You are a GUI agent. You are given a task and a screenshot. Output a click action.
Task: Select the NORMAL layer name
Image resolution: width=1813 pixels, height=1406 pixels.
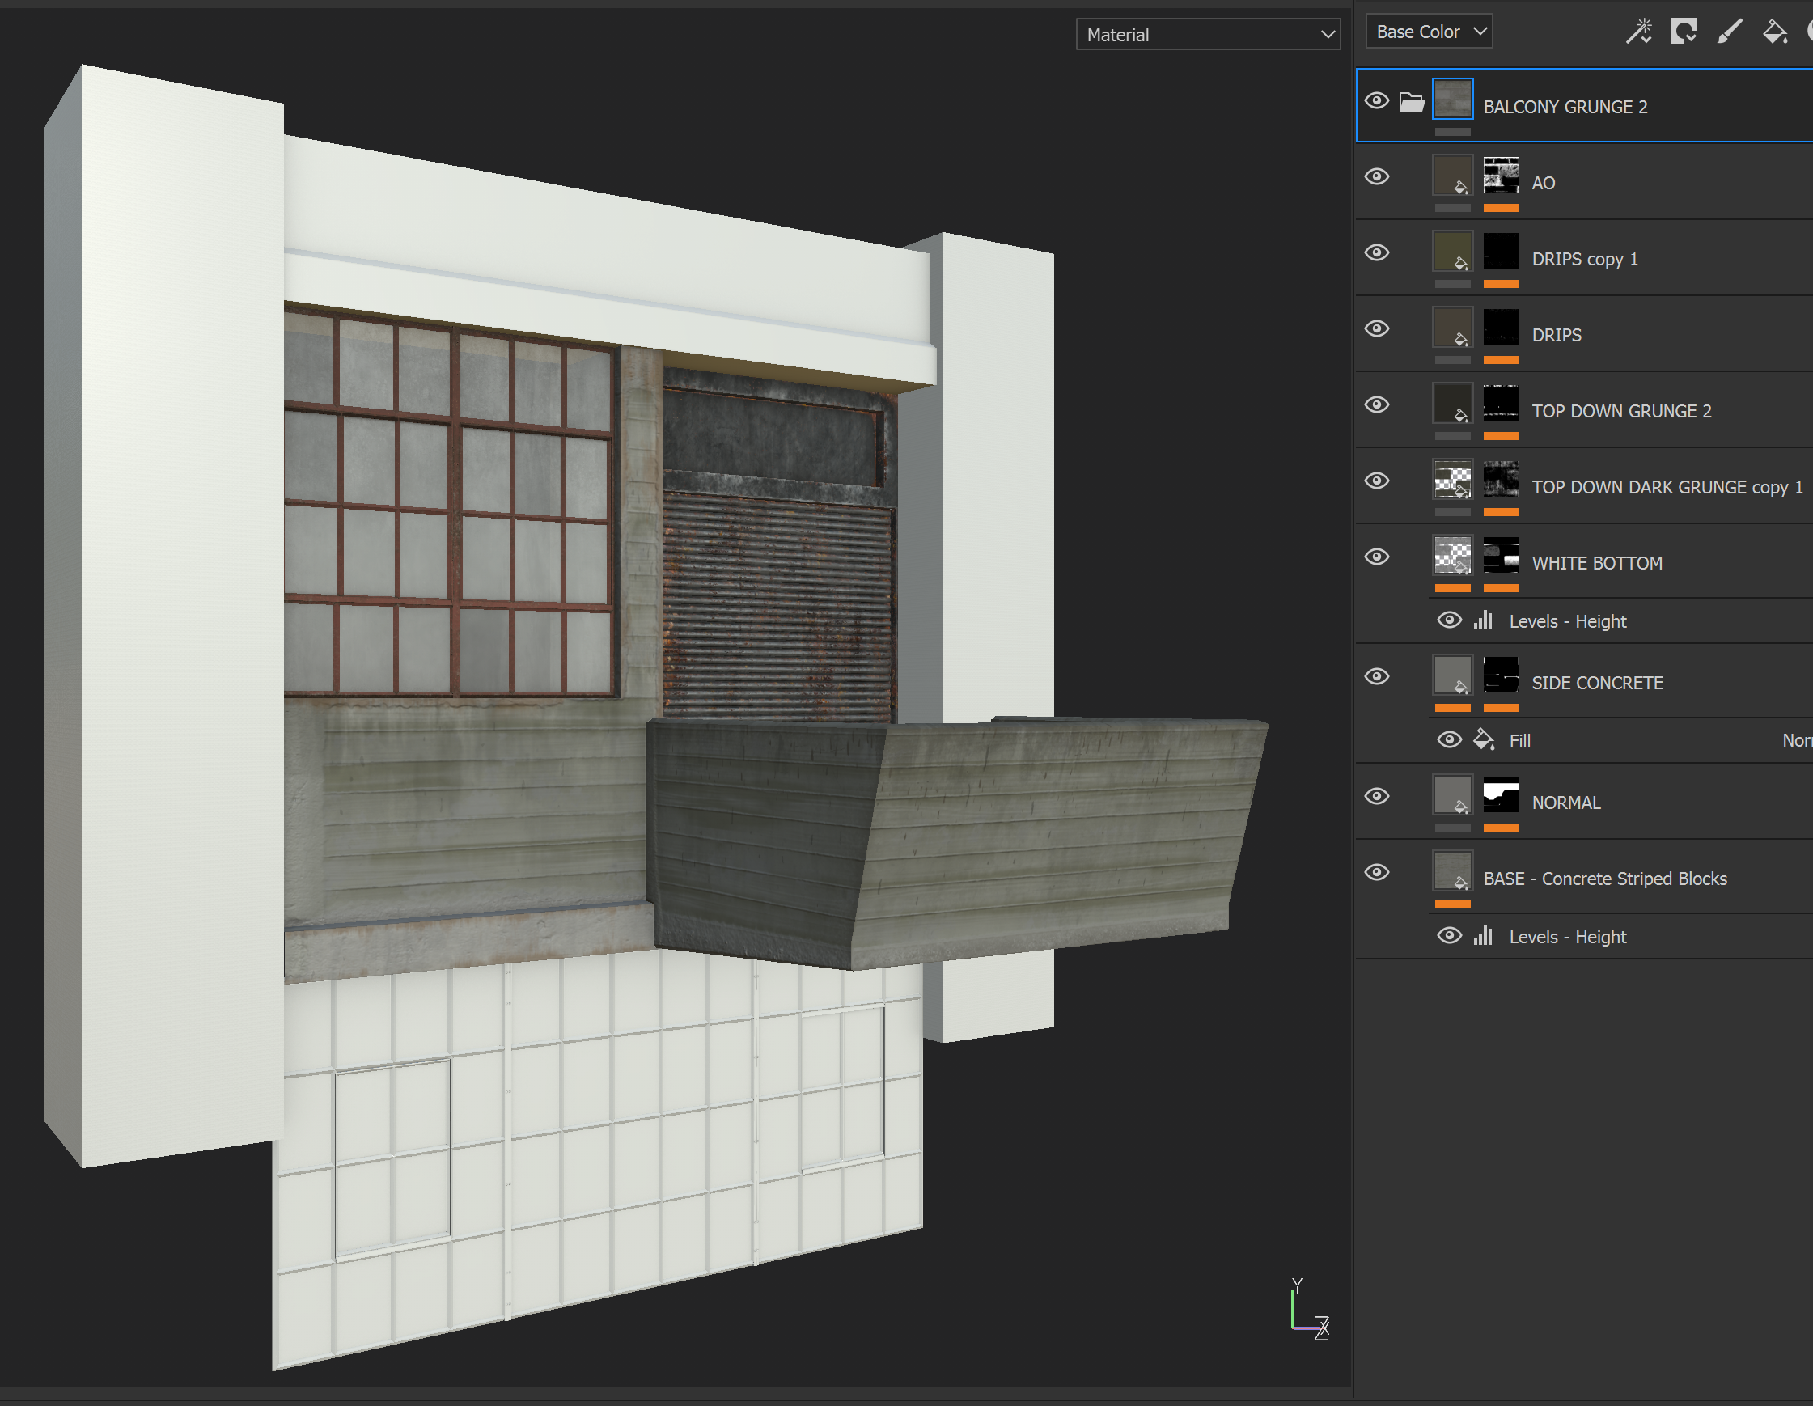1565,803
